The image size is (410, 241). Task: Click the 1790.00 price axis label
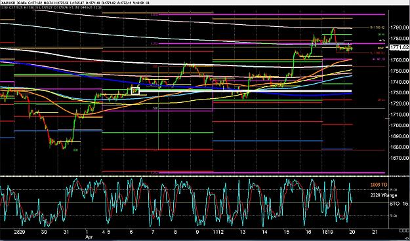pos(400,28)
